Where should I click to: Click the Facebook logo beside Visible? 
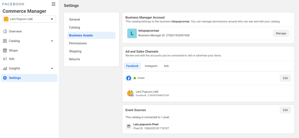point(129,78)
